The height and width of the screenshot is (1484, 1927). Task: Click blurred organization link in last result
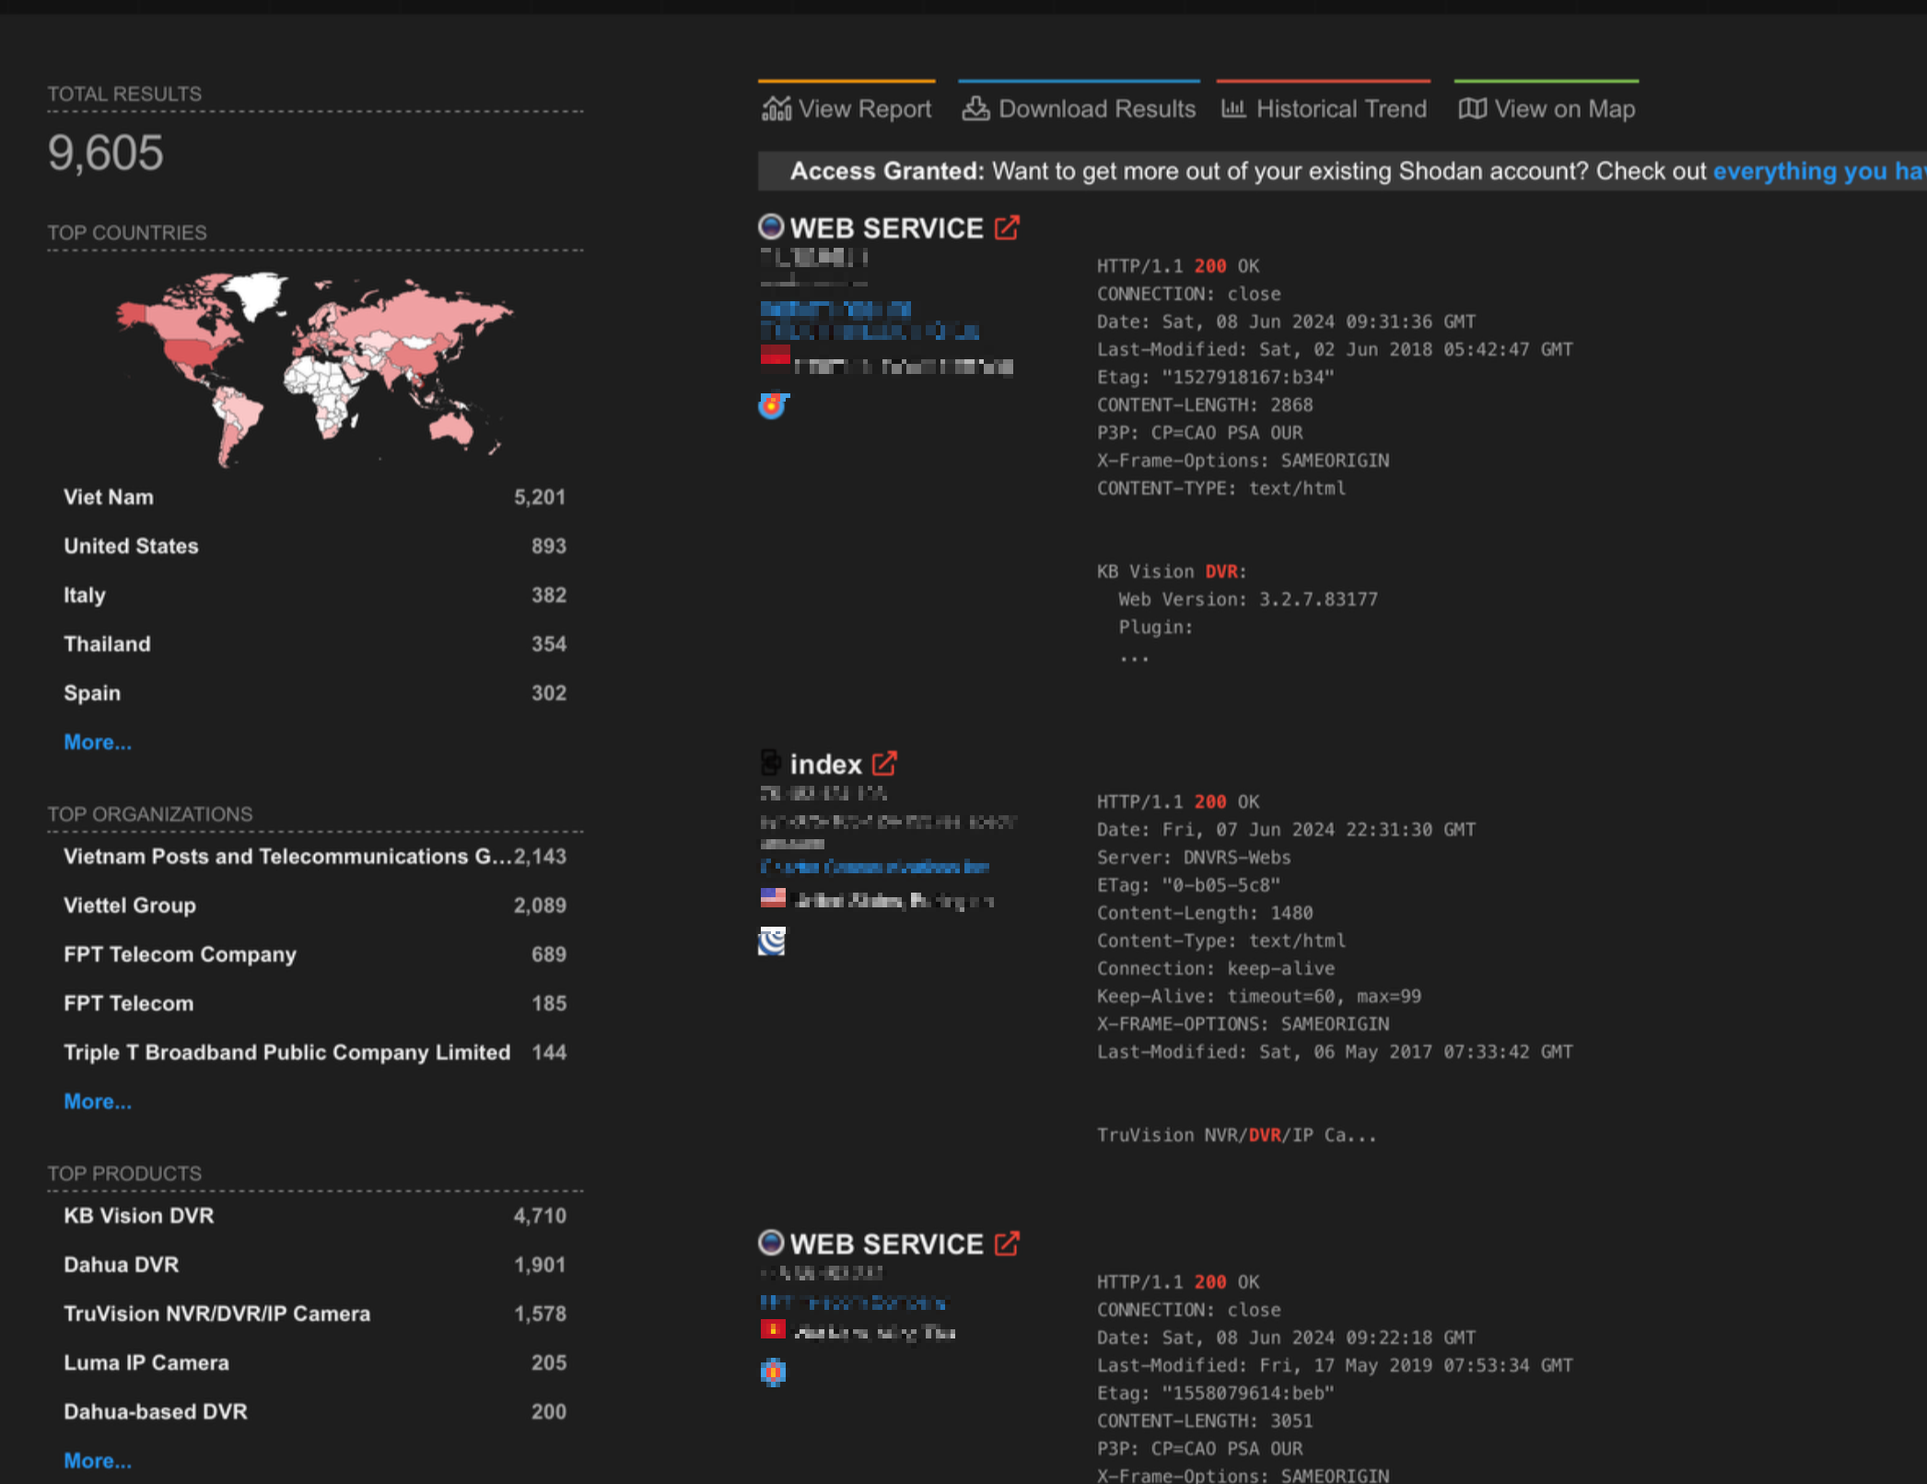[853, 1303]
